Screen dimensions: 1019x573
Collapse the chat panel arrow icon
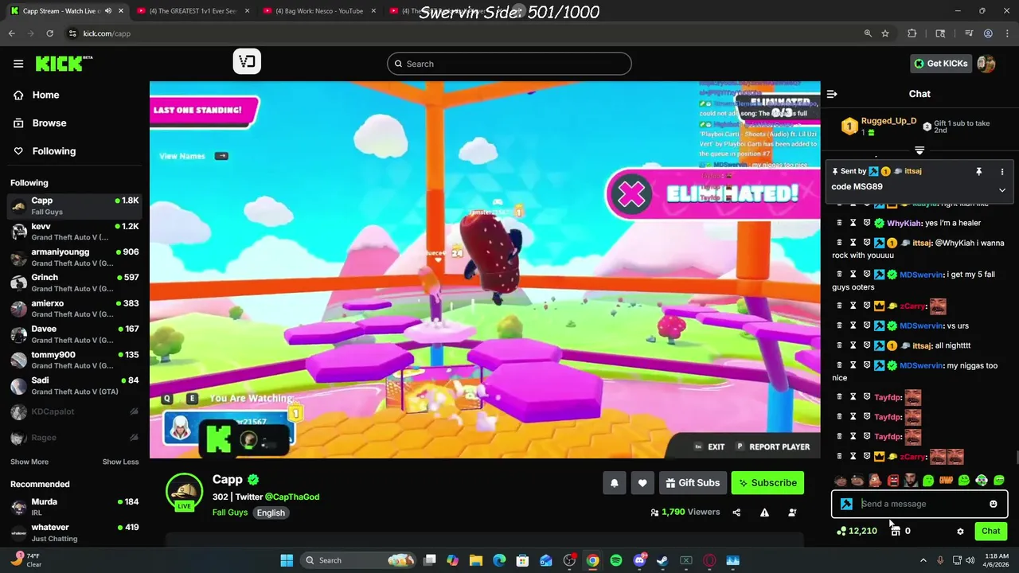832,94
